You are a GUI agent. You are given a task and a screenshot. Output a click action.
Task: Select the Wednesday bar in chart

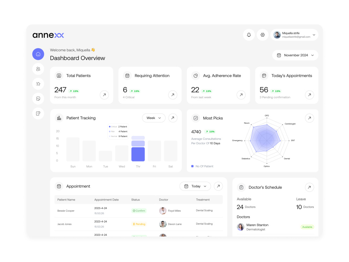[x=122, y=153]
